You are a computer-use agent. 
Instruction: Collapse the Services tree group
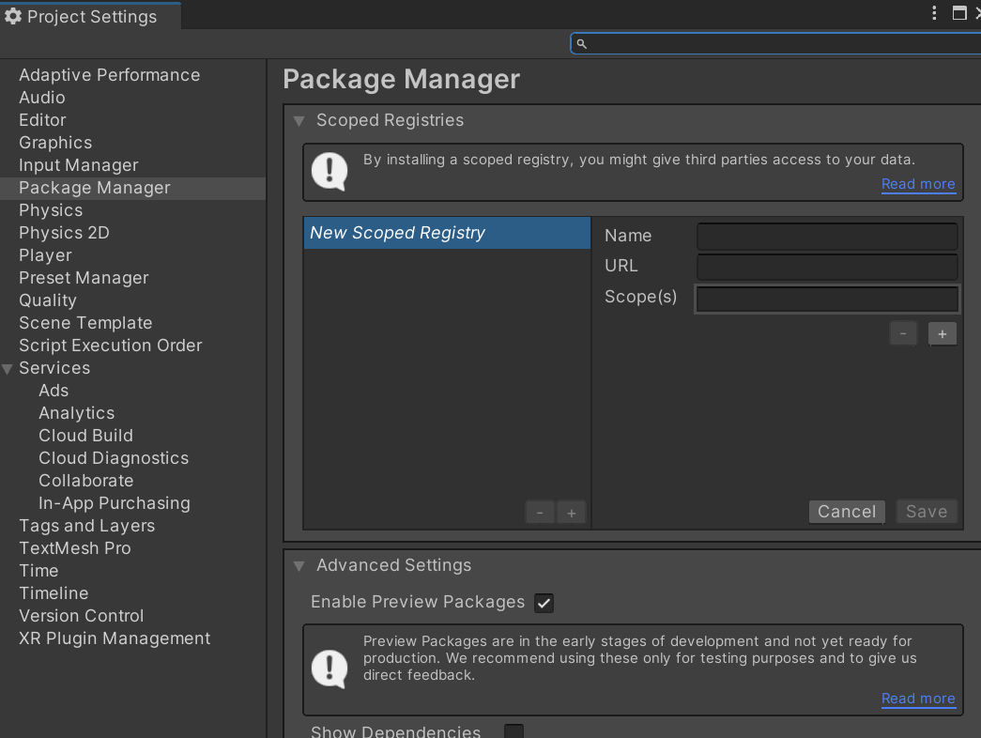8,369
